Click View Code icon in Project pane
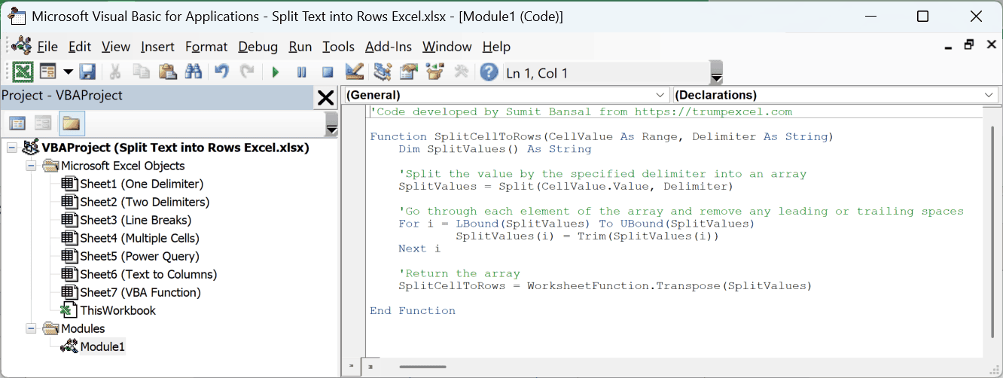 (x=17, y=123)
